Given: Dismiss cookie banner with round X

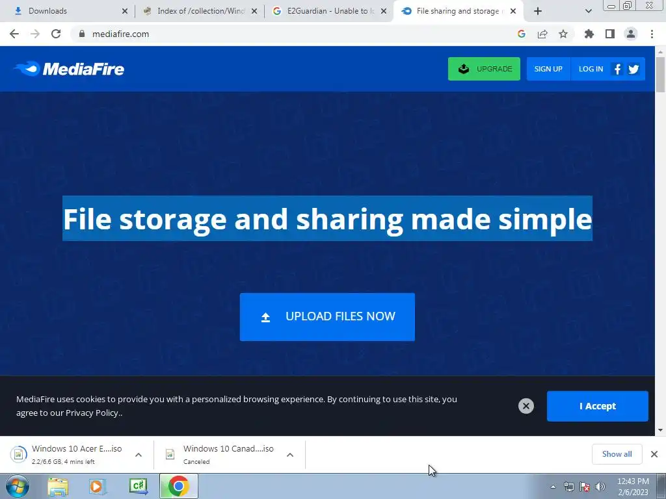Looking at the screenshot, I should pyautogui.click(x=526, y=406).
